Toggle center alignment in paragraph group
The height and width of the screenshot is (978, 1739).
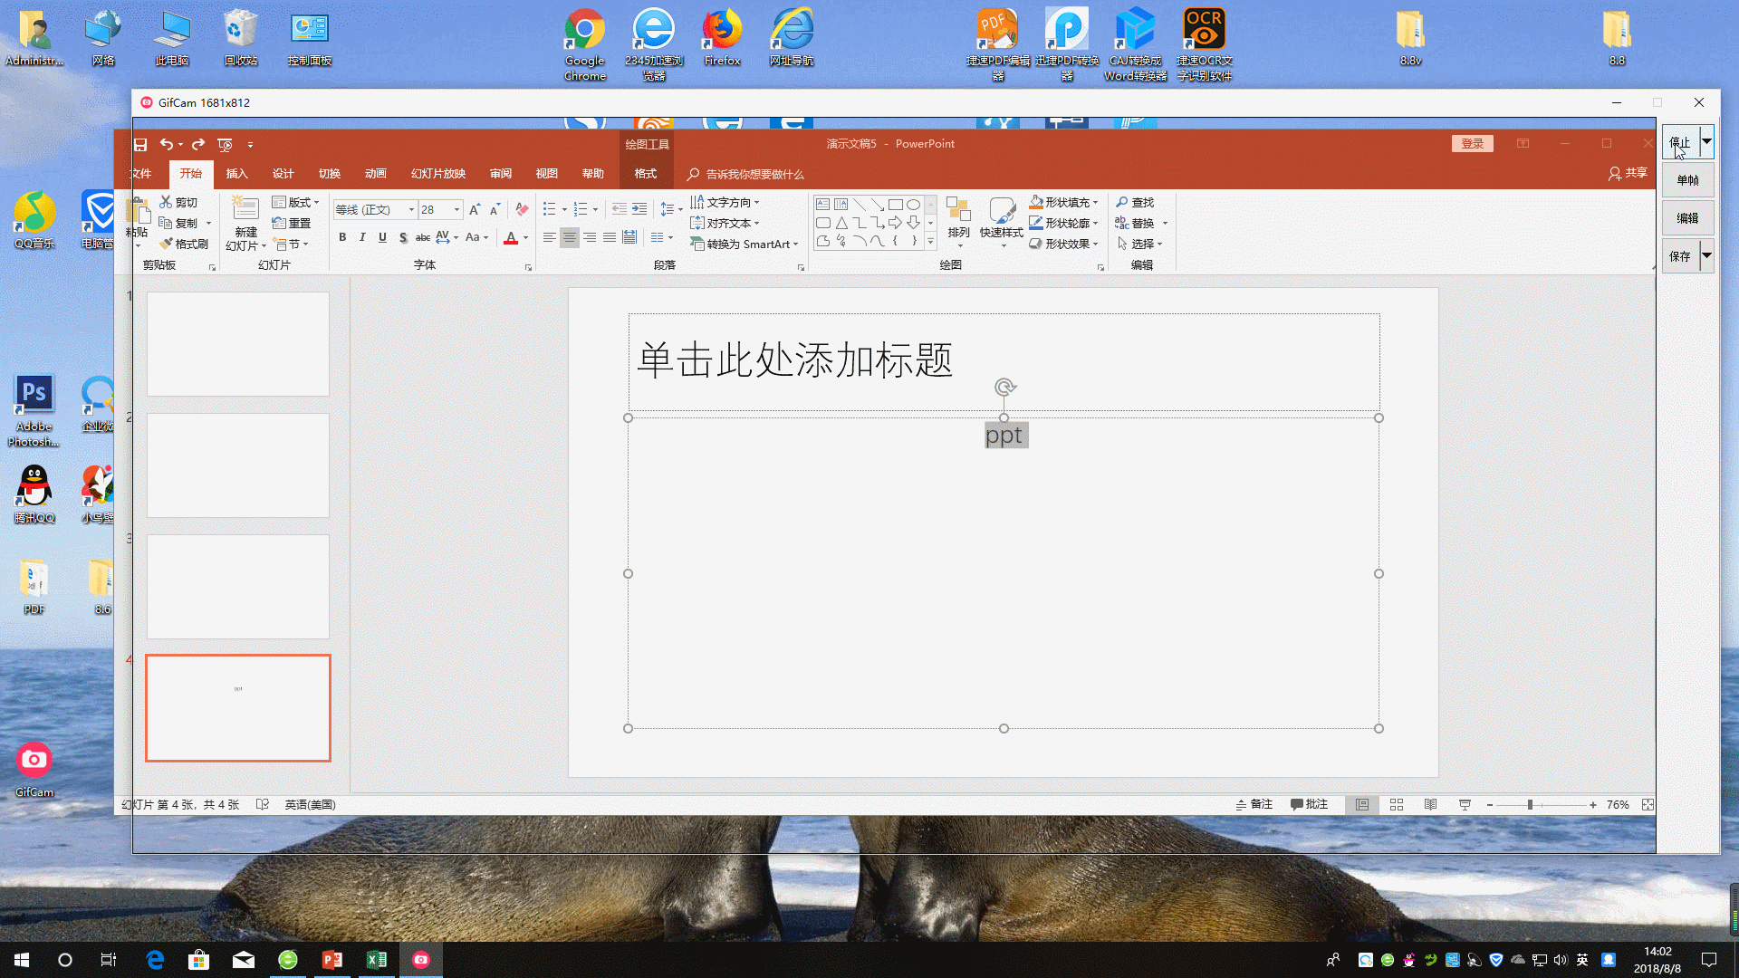569,237
